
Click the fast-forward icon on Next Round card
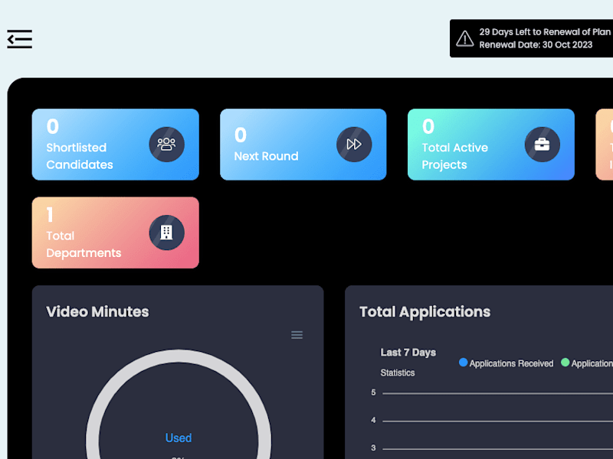pyautogui.click(x=354, y=145)
